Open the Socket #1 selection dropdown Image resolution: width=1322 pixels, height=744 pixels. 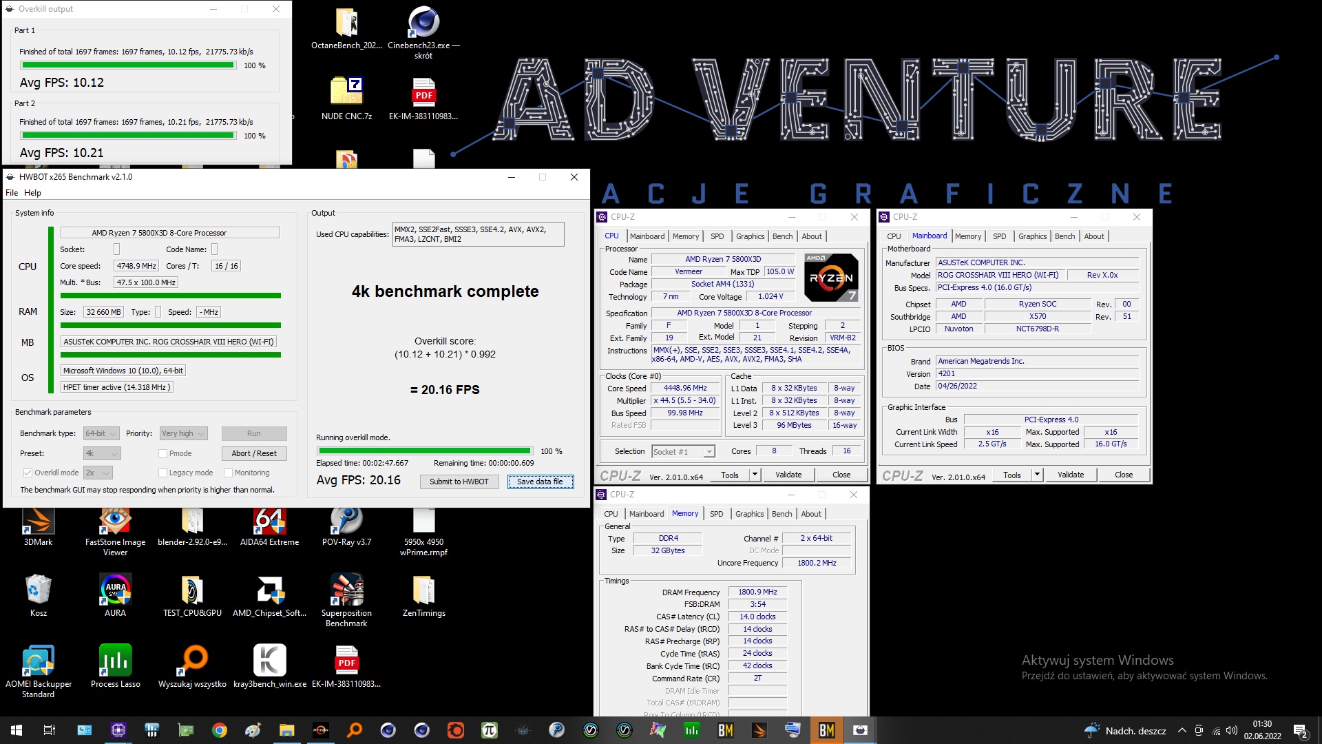coord(683,452)
